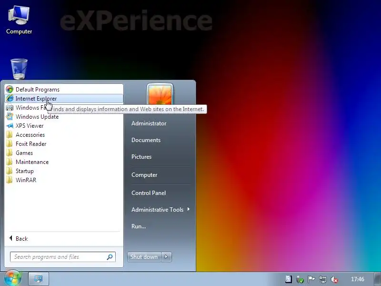Expand the Administrative Tools arrow
Image resolution: width=381 pixels, height=286 pixels.
[189, 209]
